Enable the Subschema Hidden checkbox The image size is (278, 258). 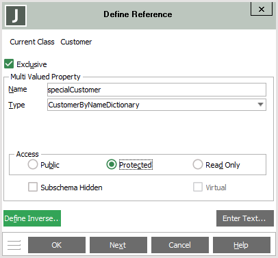point(33,187)
